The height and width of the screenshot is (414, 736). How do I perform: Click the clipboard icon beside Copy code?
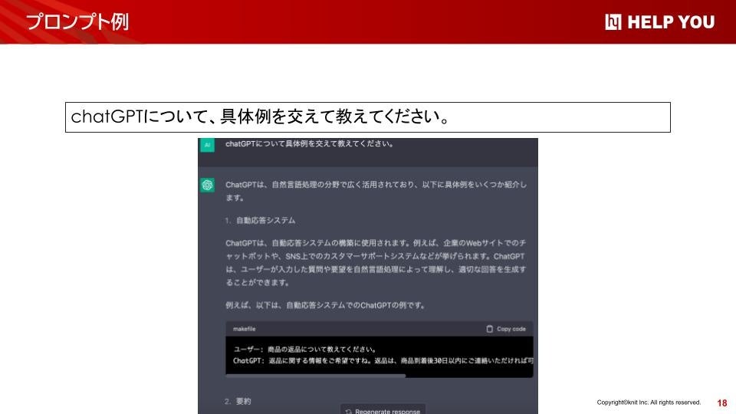click(x=489, y=329)
